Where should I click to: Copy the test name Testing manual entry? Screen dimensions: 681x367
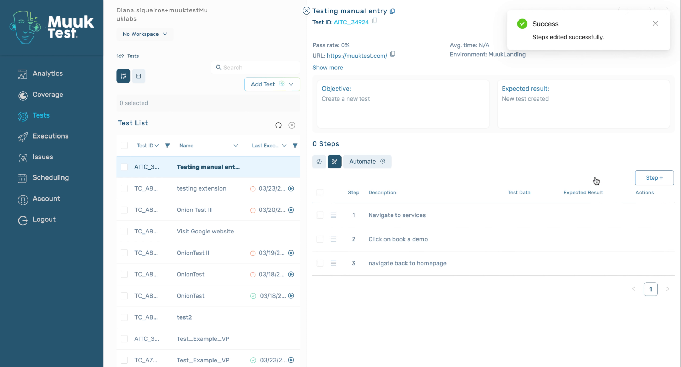coord(392,11)
